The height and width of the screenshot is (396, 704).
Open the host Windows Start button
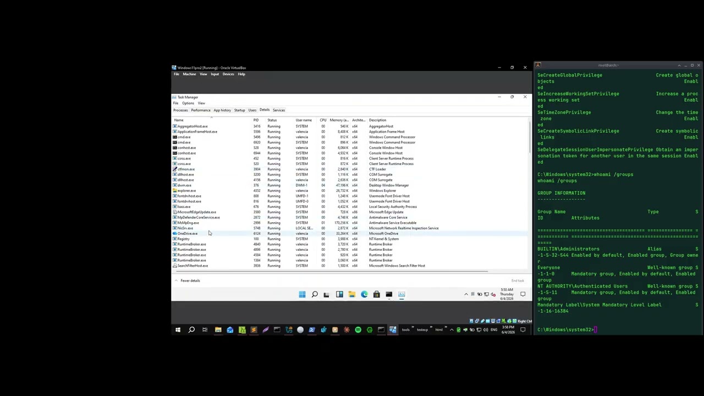(178, 330)
